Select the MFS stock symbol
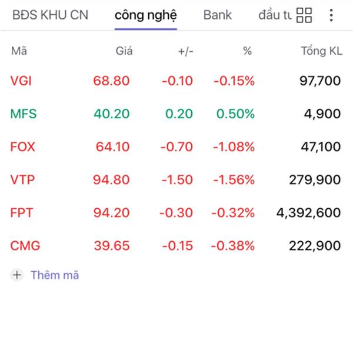 [24, 114]
